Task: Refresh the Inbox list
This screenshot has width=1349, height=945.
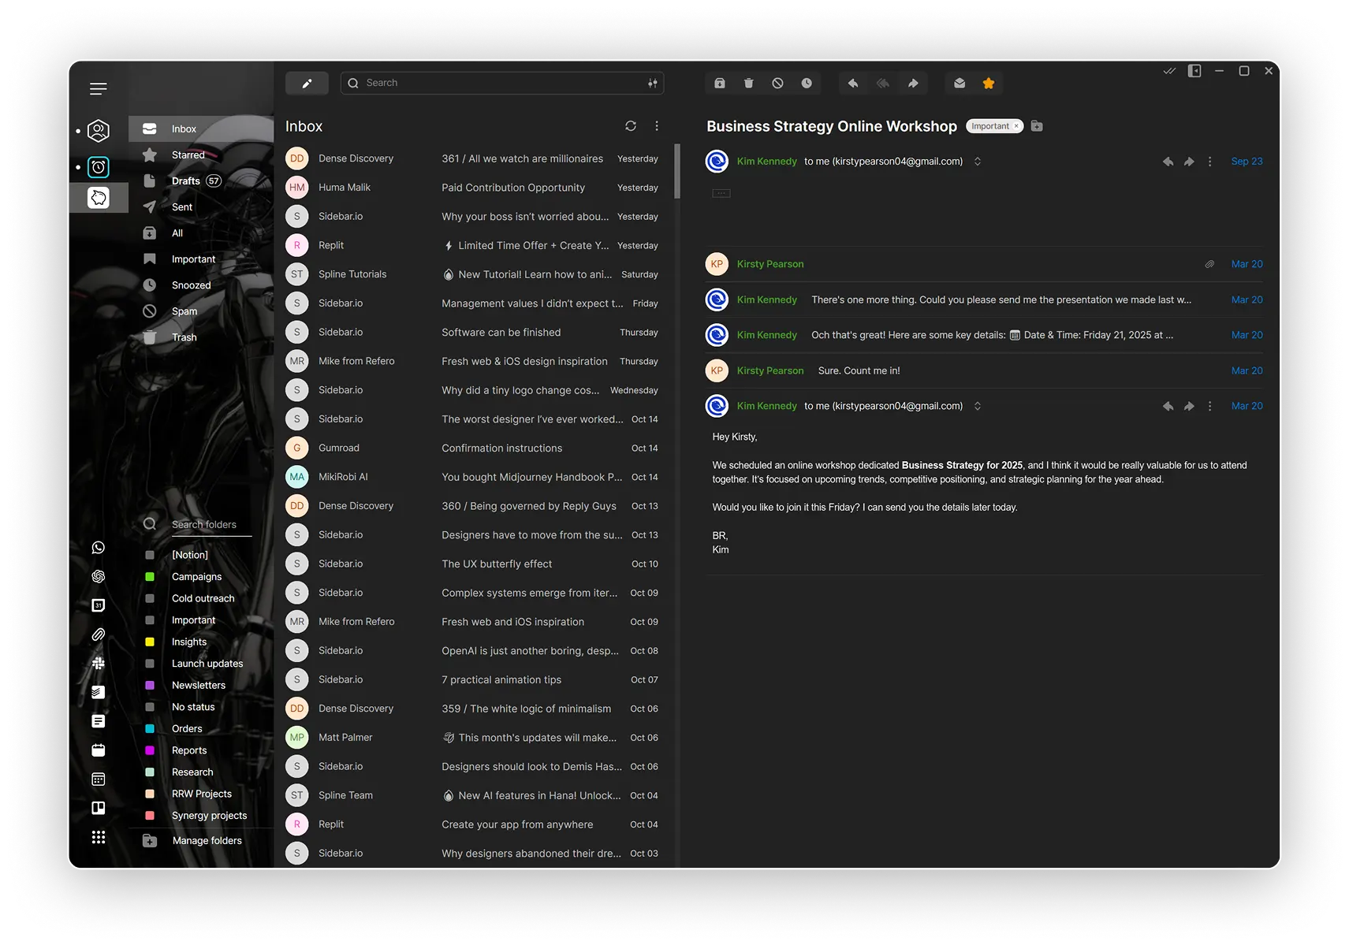Action: pos(631,126)
